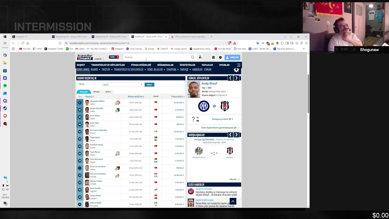Open the Piyasa Değerleri menu
This screenshot has width=389, height=219.
[x=141, y=65]
